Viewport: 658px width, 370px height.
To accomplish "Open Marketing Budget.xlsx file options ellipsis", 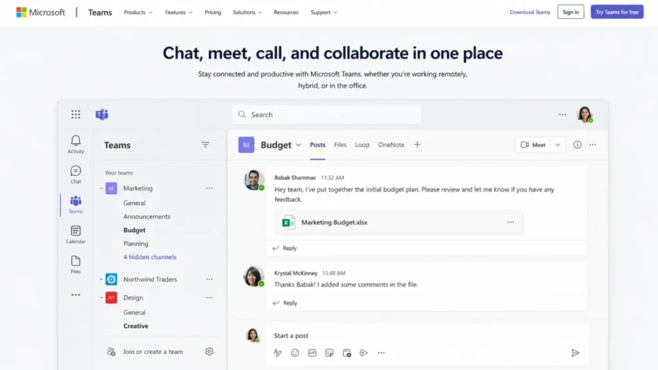I will 511,222.
